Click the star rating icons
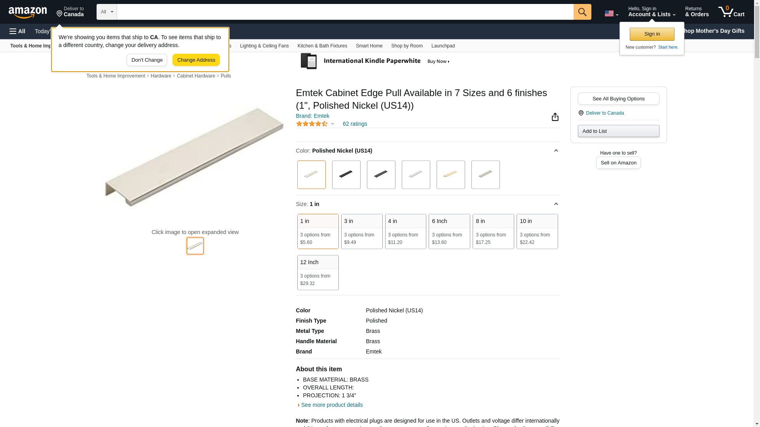760x427 pixels. [x=312, y=124]
